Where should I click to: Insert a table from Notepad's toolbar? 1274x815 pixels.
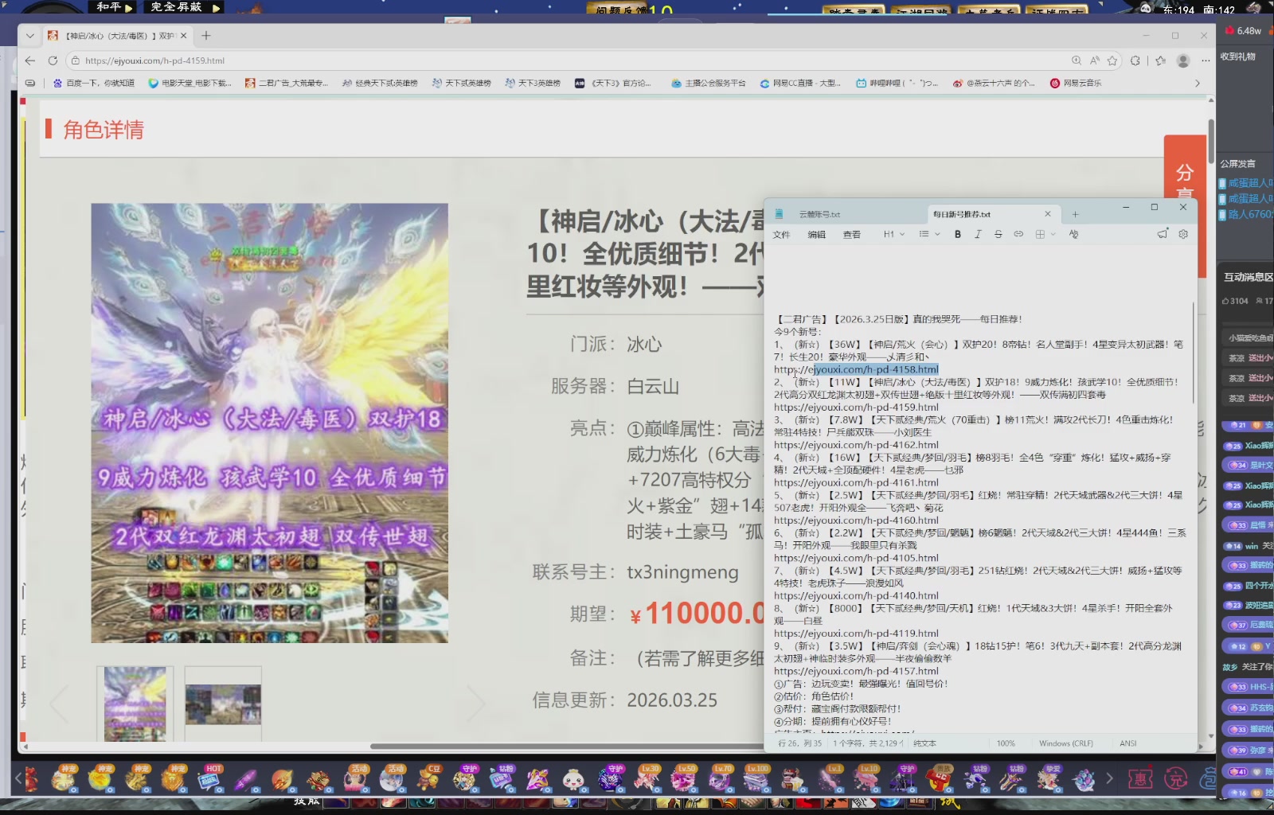click(x=1038, y=234)
